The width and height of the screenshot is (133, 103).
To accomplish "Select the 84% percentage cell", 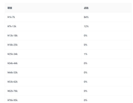I will pyautogui.click(x=86, y=17).
